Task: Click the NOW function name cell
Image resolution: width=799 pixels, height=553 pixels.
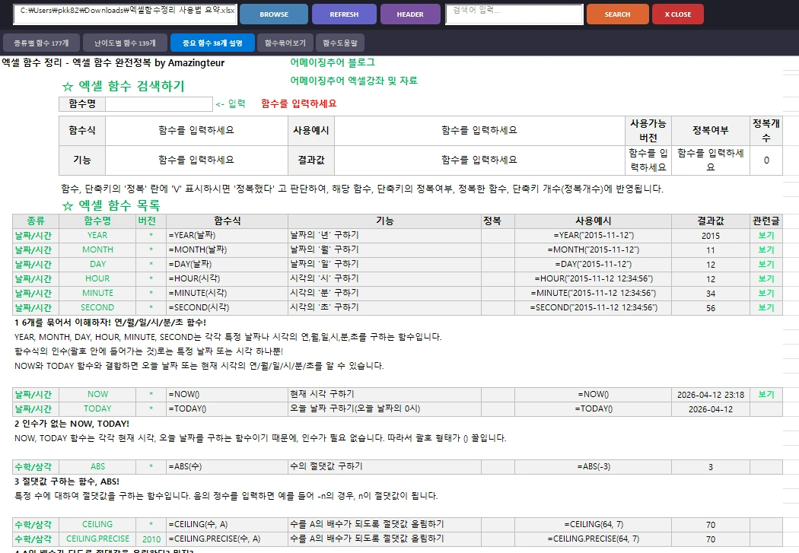Action: coord(97,394)
